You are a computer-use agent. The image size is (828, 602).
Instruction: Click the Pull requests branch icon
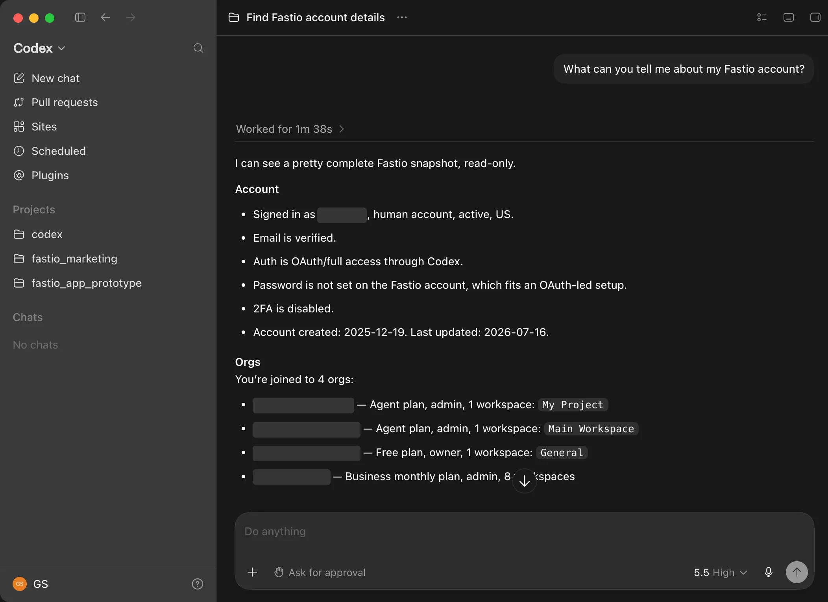[x=19, y=102]
